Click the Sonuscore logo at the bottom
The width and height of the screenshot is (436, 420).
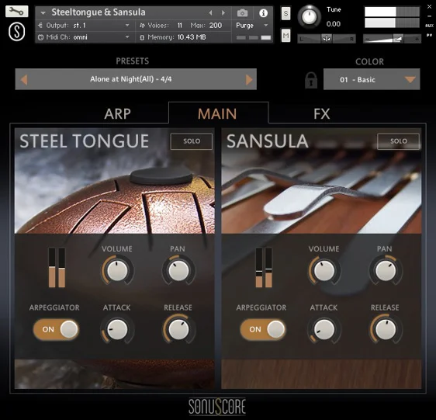coord(217,407)
